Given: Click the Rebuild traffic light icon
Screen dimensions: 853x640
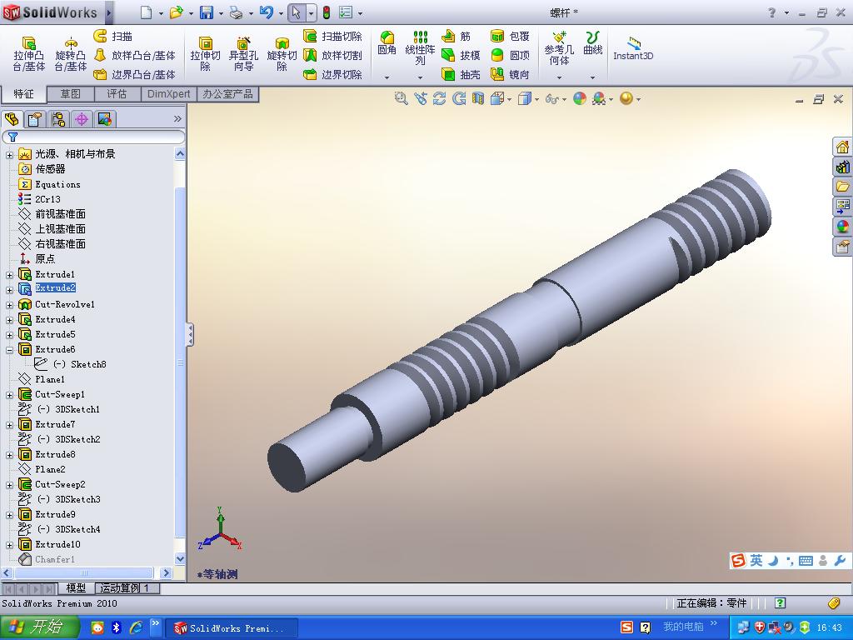Looking at the screenshot, I should pos(327,12).
